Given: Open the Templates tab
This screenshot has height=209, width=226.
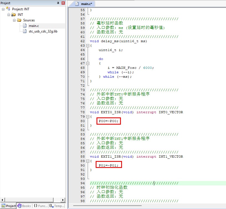Looking at the screenshot, I should (x=57, y=206).
